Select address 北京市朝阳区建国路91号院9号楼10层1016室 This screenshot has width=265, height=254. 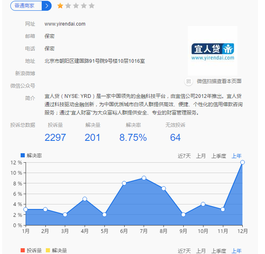(x=95, y=61)
